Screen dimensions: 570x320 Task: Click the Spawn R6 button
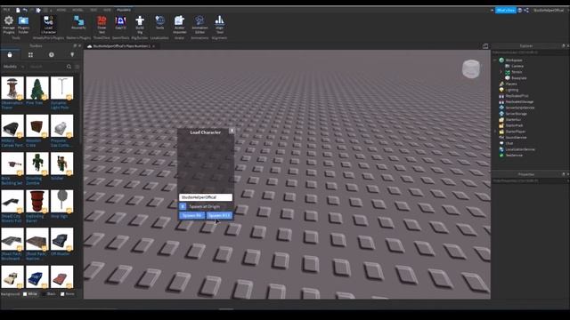tap(191, 215)
